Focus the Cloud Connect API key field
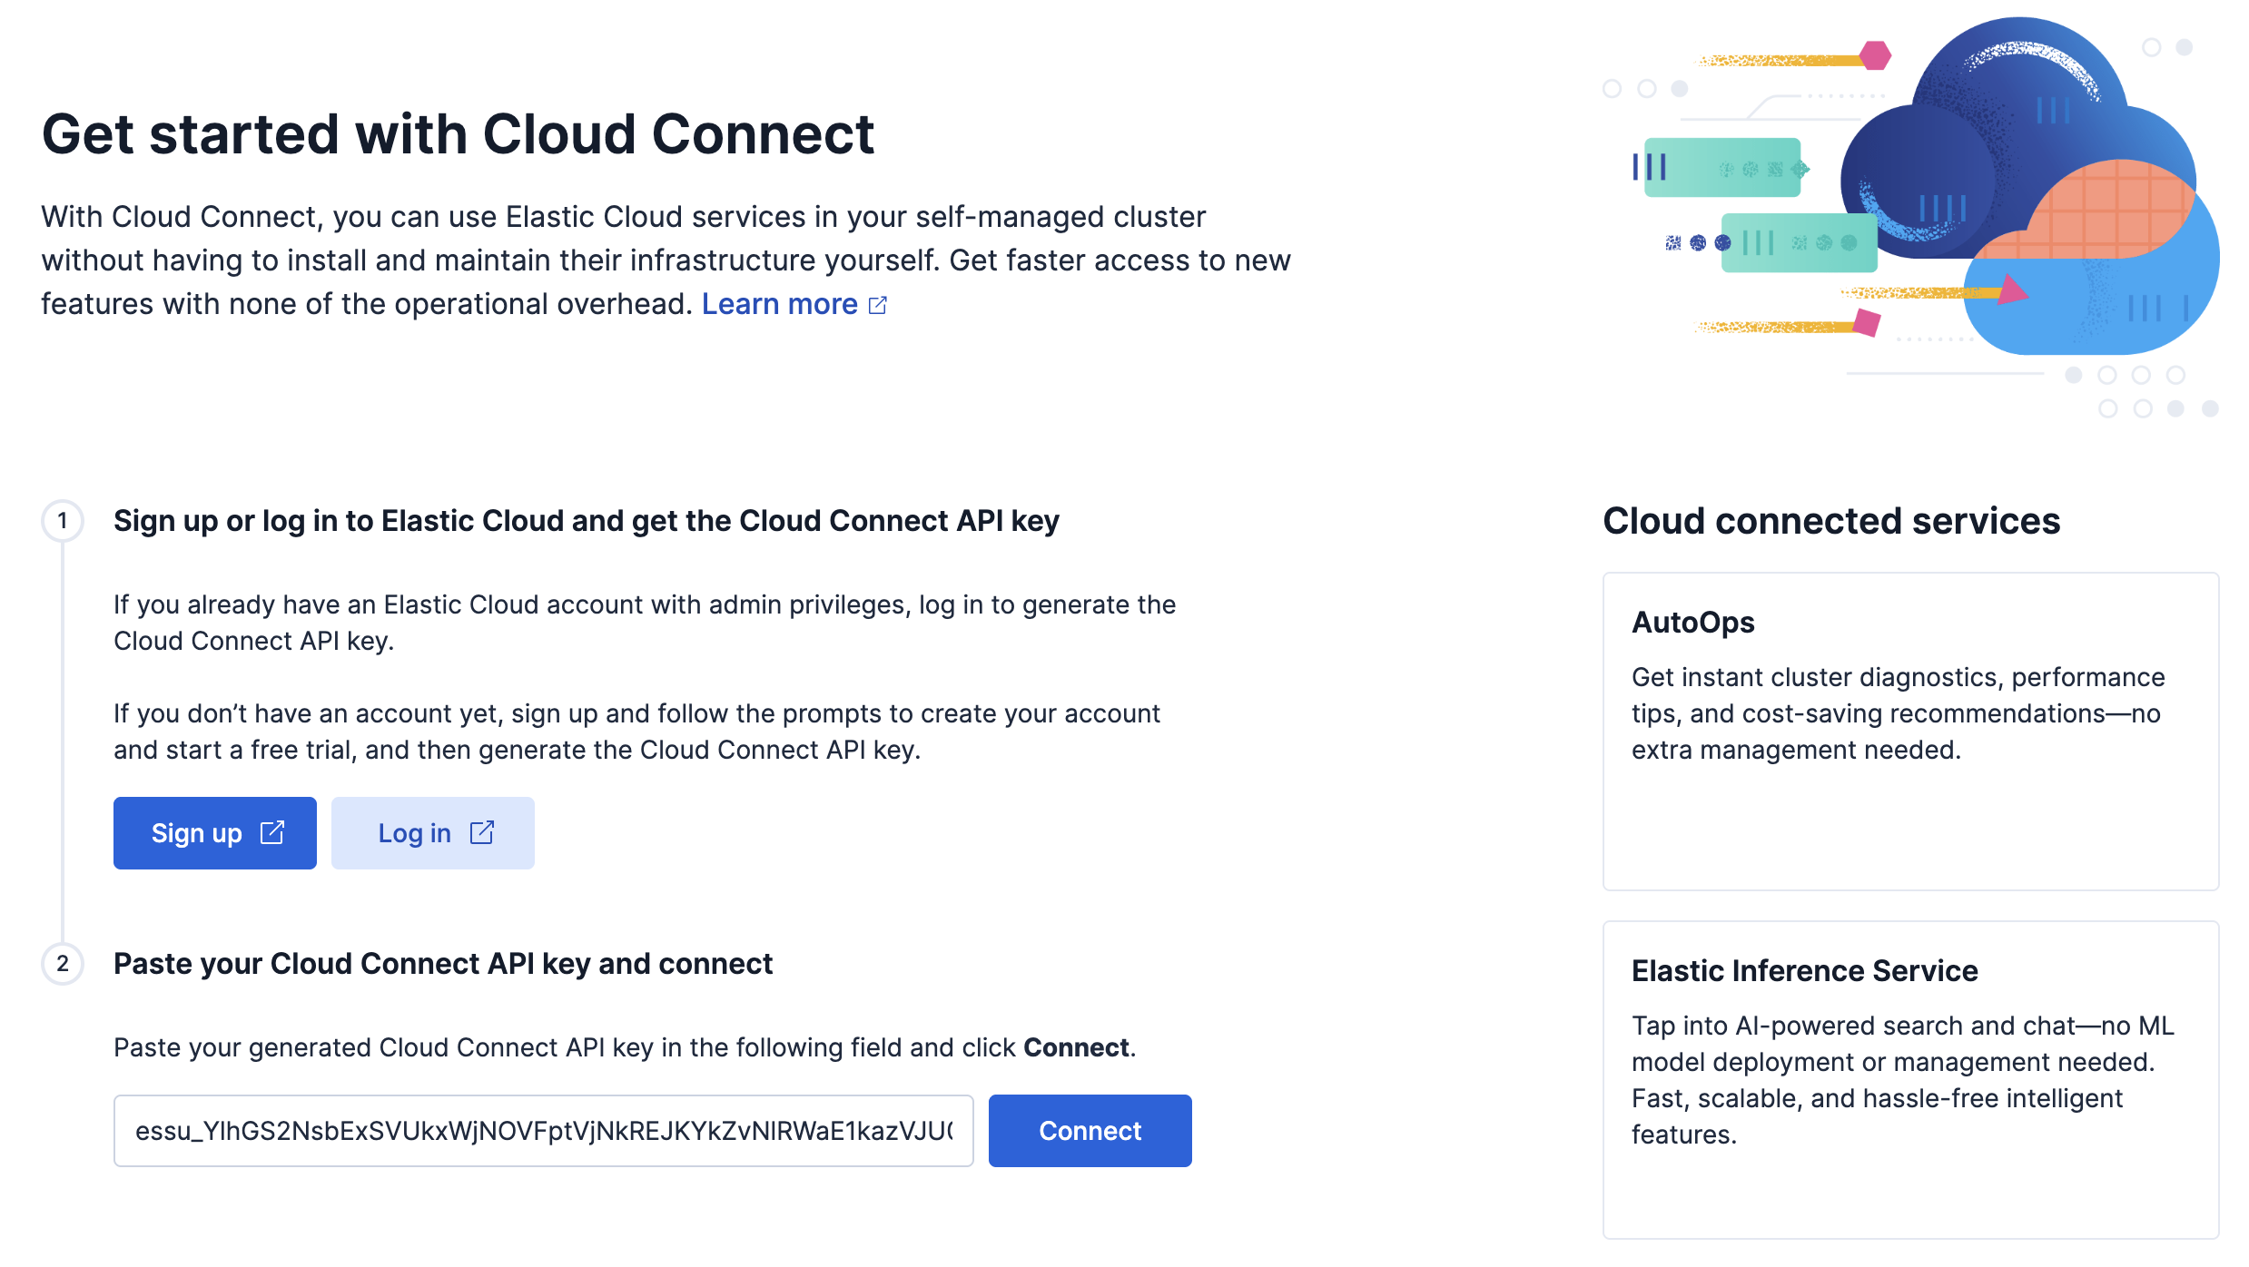 click(543, 1131)
